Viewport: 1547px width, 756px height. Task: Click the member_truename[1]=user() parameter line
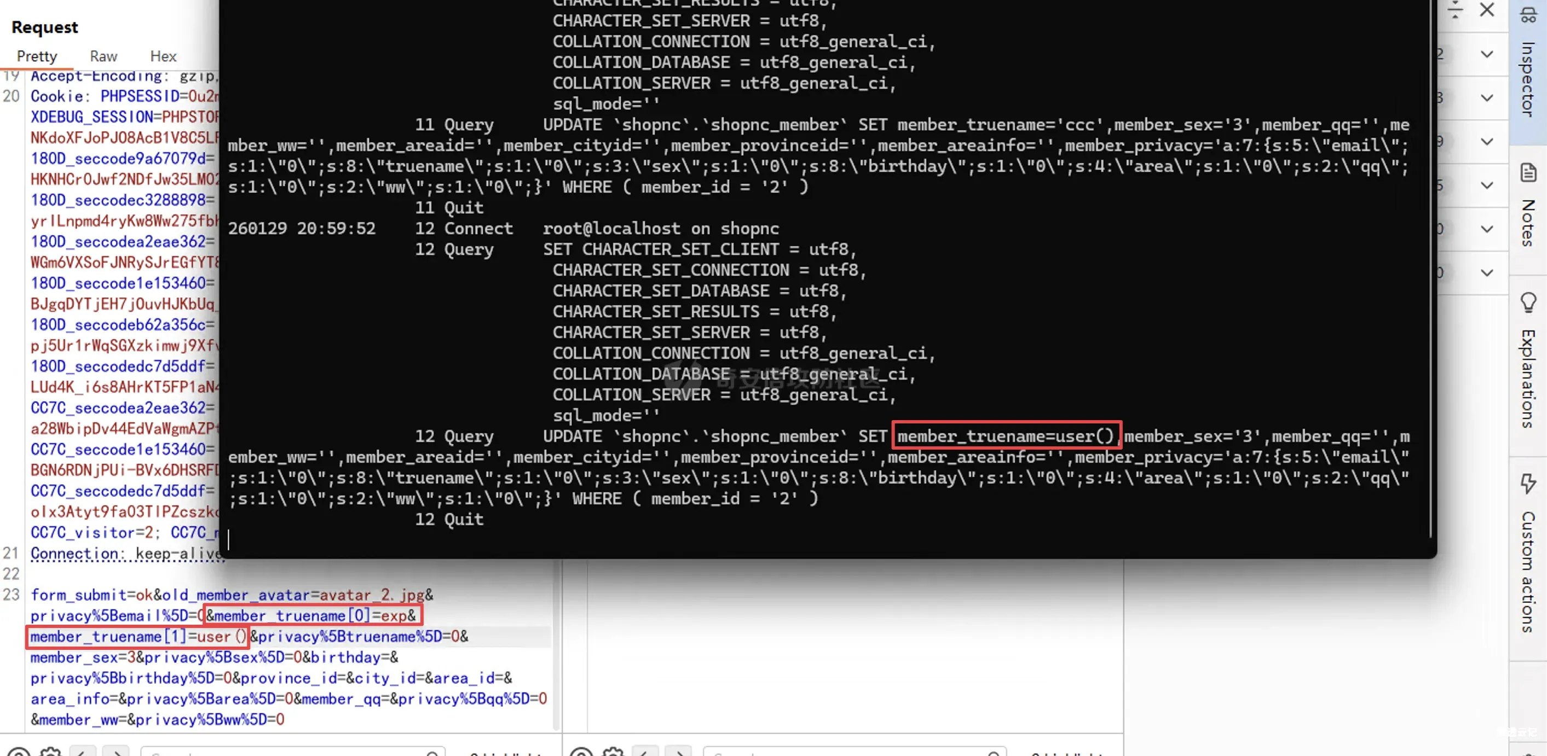point(137,637)
